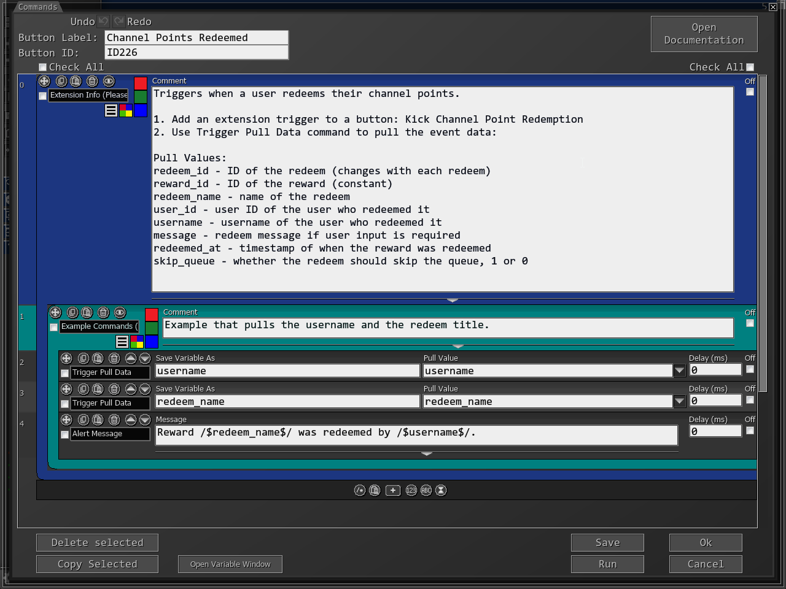
Task: Click the paste icon on Example Commands row
Action: pyautogui.click(x=87, y=312)
